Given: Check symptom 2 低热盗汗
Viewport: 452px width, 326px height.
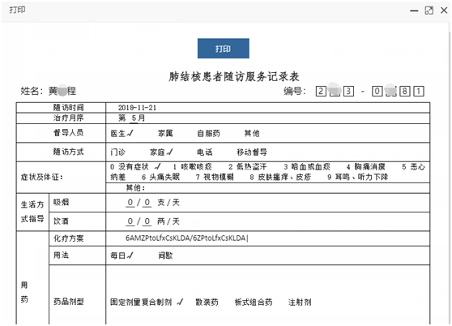Looking at the screenshot, I should (248, 167).
